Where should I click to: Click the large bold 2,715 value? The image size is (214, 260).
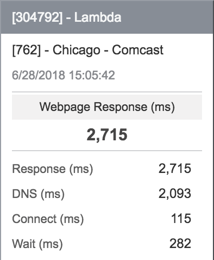point(107,135)
